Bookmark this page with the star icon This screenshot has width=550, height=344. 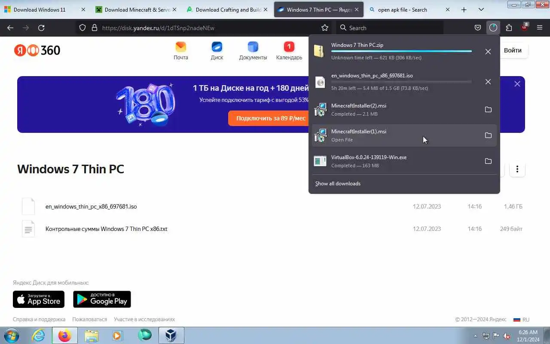point(325,28)
